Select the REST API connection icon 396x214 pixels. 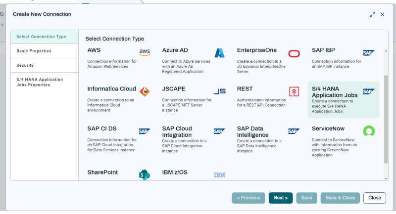click(x=294, y=91)
